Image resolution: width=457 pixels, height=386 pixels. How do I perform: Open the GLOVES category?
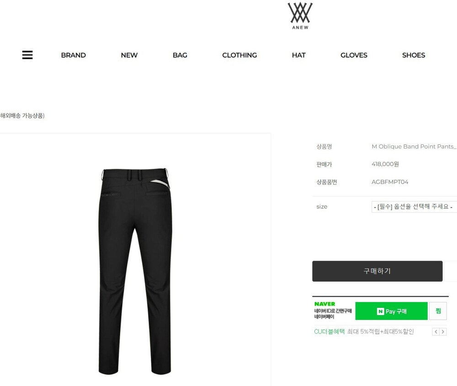coord(354,55)
